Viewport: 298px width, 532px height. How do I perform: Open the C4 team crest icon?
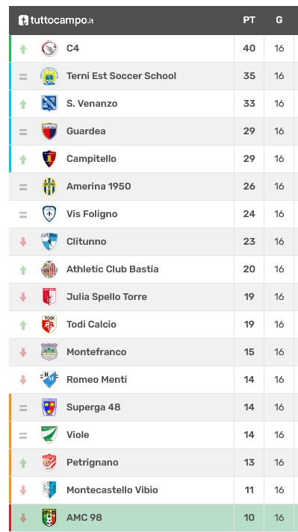tap(49, 48)
